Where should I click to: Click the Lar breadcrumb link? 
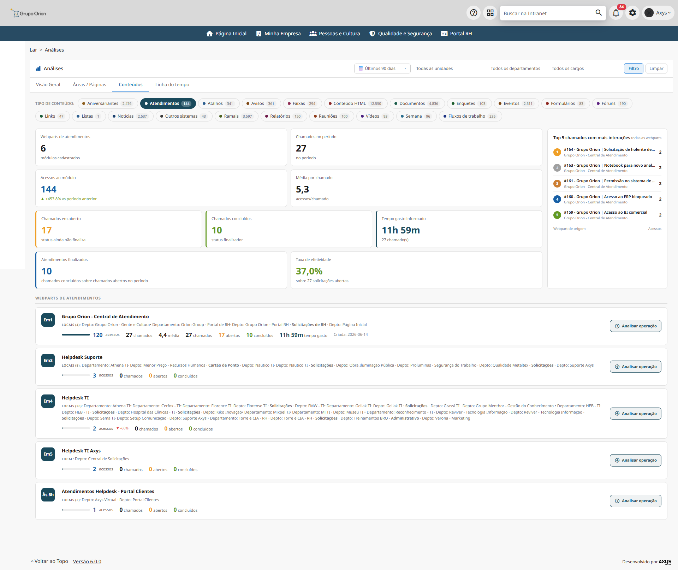33,50
